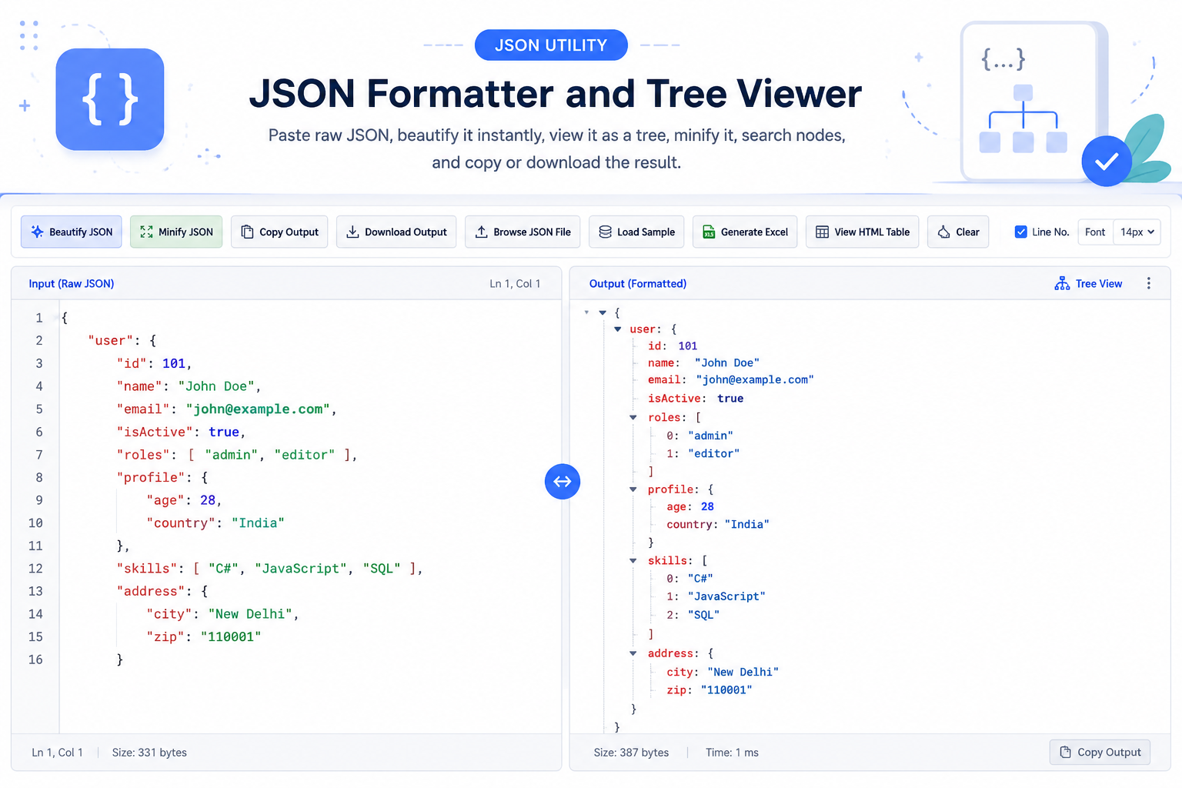Click the city: "New Delhi" row in output
The height and width of the screenshot is (788, 1182).
point(723,673)
